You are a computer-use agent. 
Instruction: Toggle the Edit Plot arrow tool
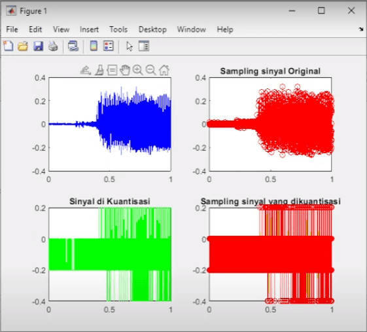[x=129, y=46]
